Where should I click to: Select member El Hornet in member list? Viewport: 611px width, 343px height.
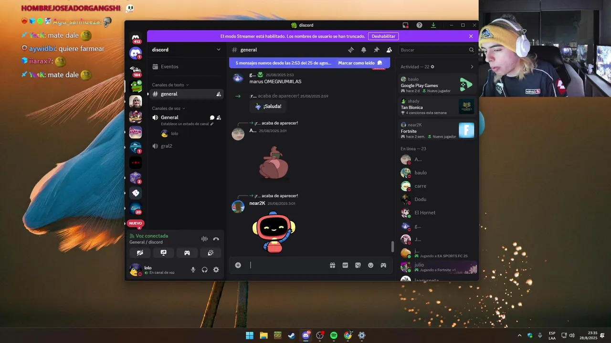click(x=438, y=212)
